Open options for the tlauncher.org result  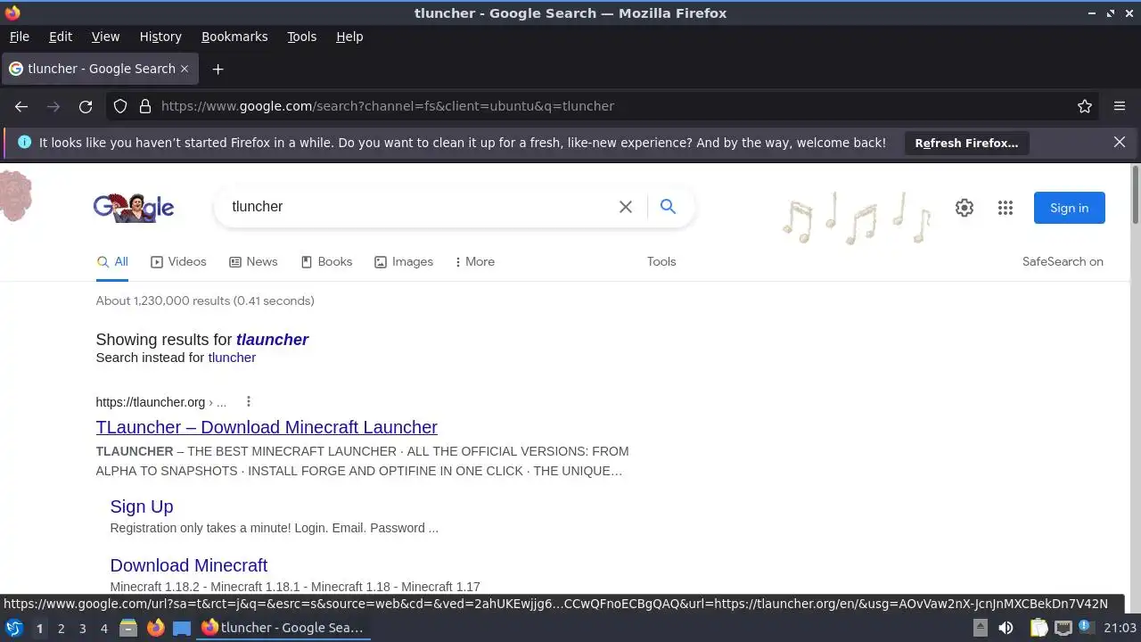tap(249, 402)
